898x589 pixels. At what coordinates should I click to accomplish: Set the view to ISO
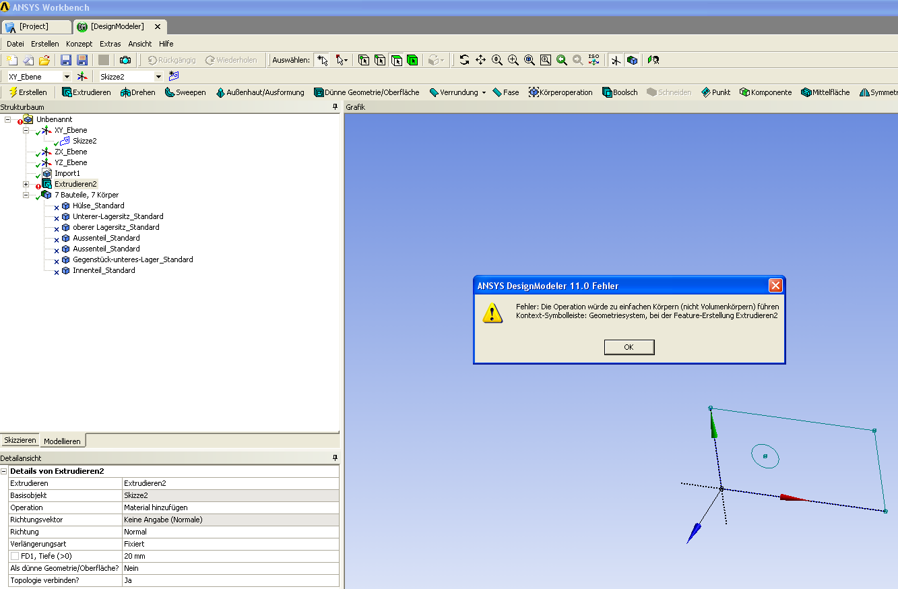(x=594, y=60)
